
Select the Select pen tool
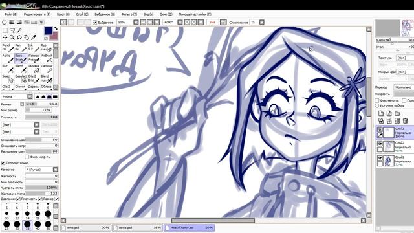coord(7,79)
